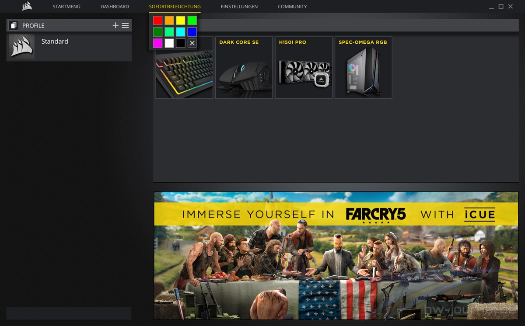Pick the magenta lighting swatch
525x326 pixels.
(158, 43)
